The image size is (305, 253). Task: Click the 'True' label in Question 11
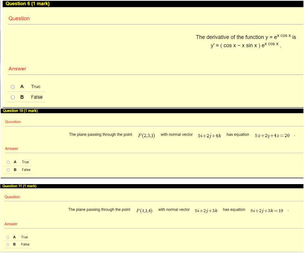coord(24,237)
